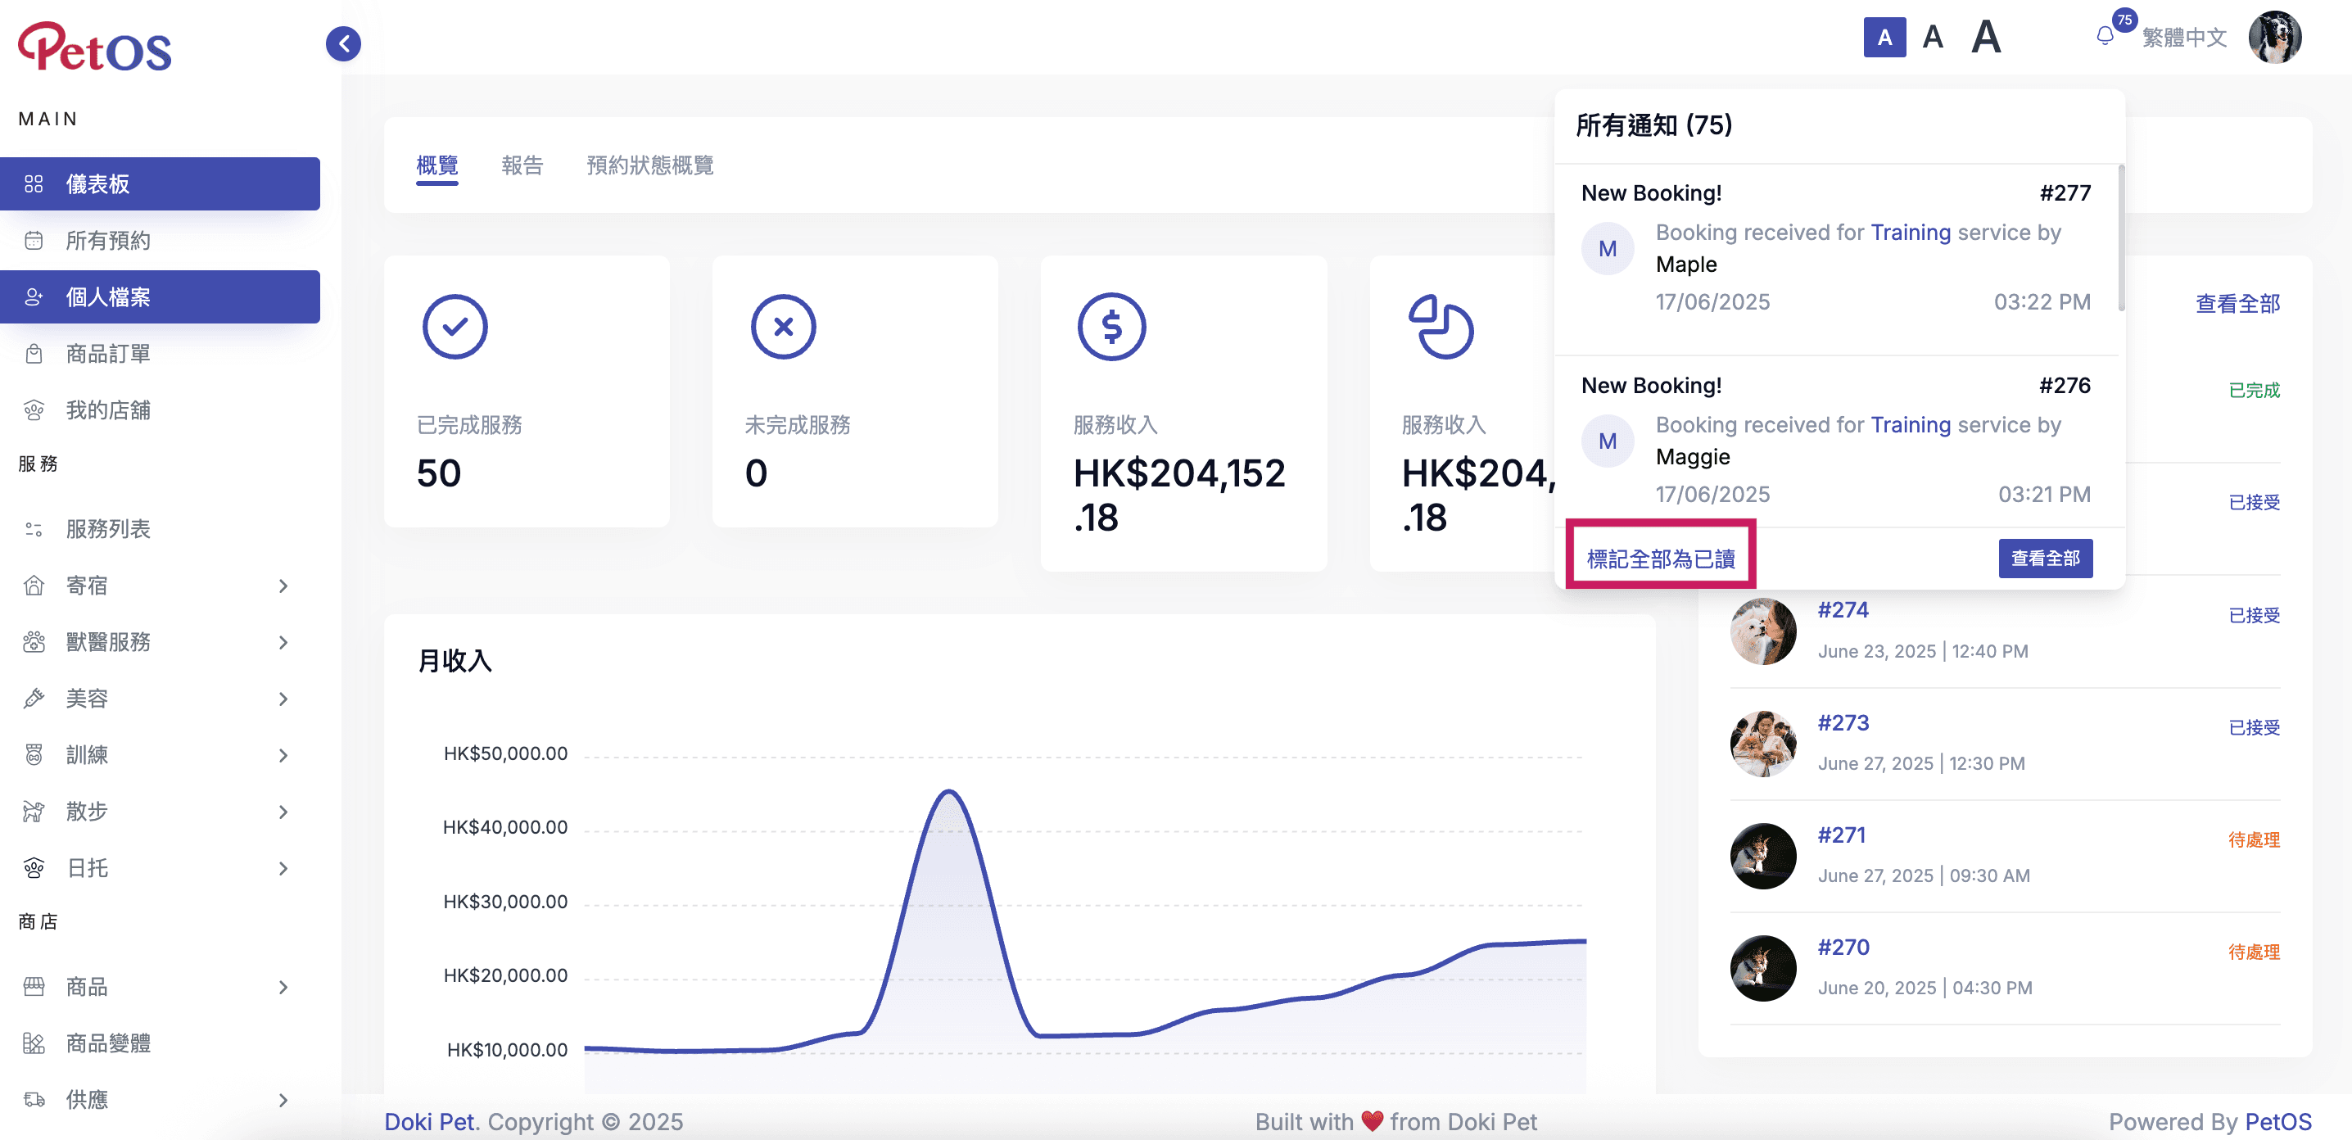Click the 個人檔案 person icon
The width and height of the screenshot is (2352, 1140).
click(34, 296)
